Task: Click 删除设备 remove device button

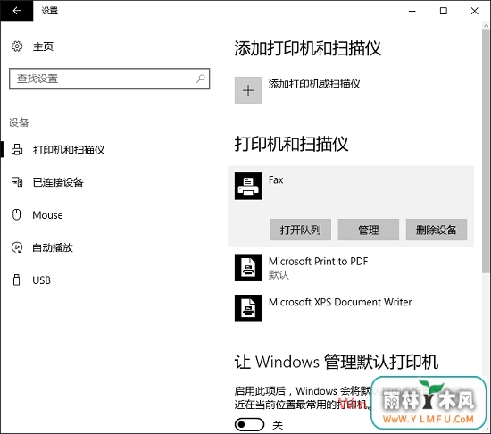Action: pyautogui.click(x=437, y=230)
